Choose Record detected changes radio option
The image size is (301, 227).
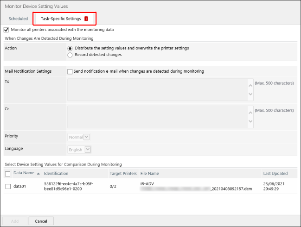click(70, 55)
